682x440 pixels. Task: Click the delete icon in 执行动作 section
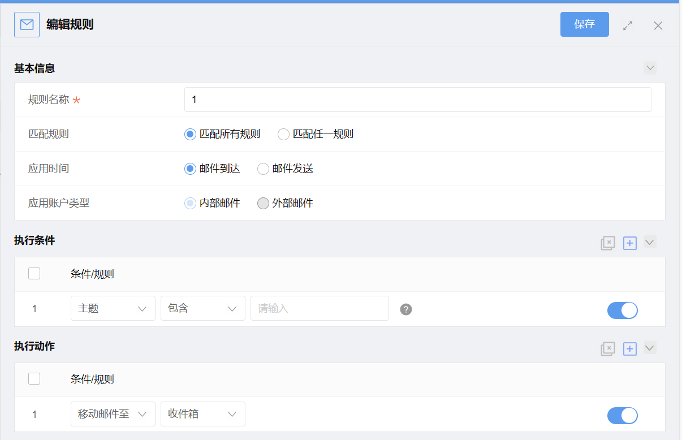(607, 349)
